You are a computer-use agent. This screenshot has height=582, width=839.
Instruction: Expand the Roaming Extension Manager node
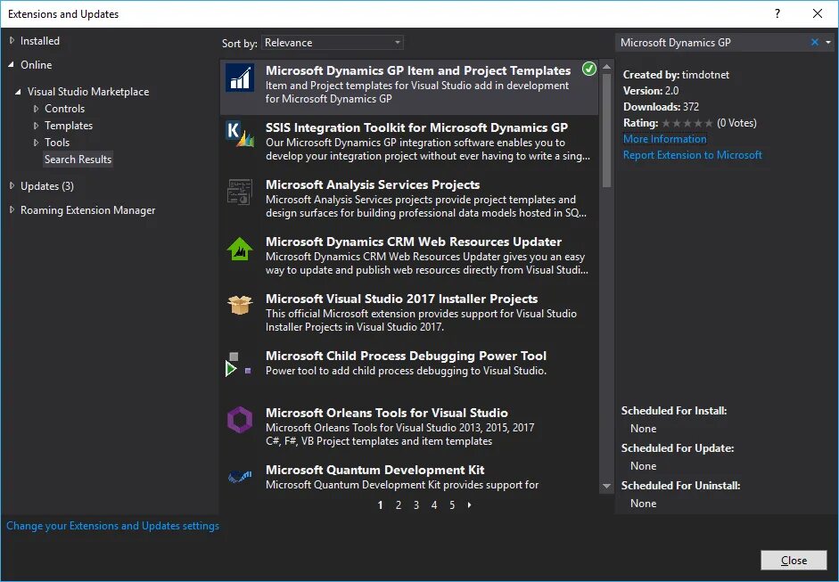(x=12, y=210)
